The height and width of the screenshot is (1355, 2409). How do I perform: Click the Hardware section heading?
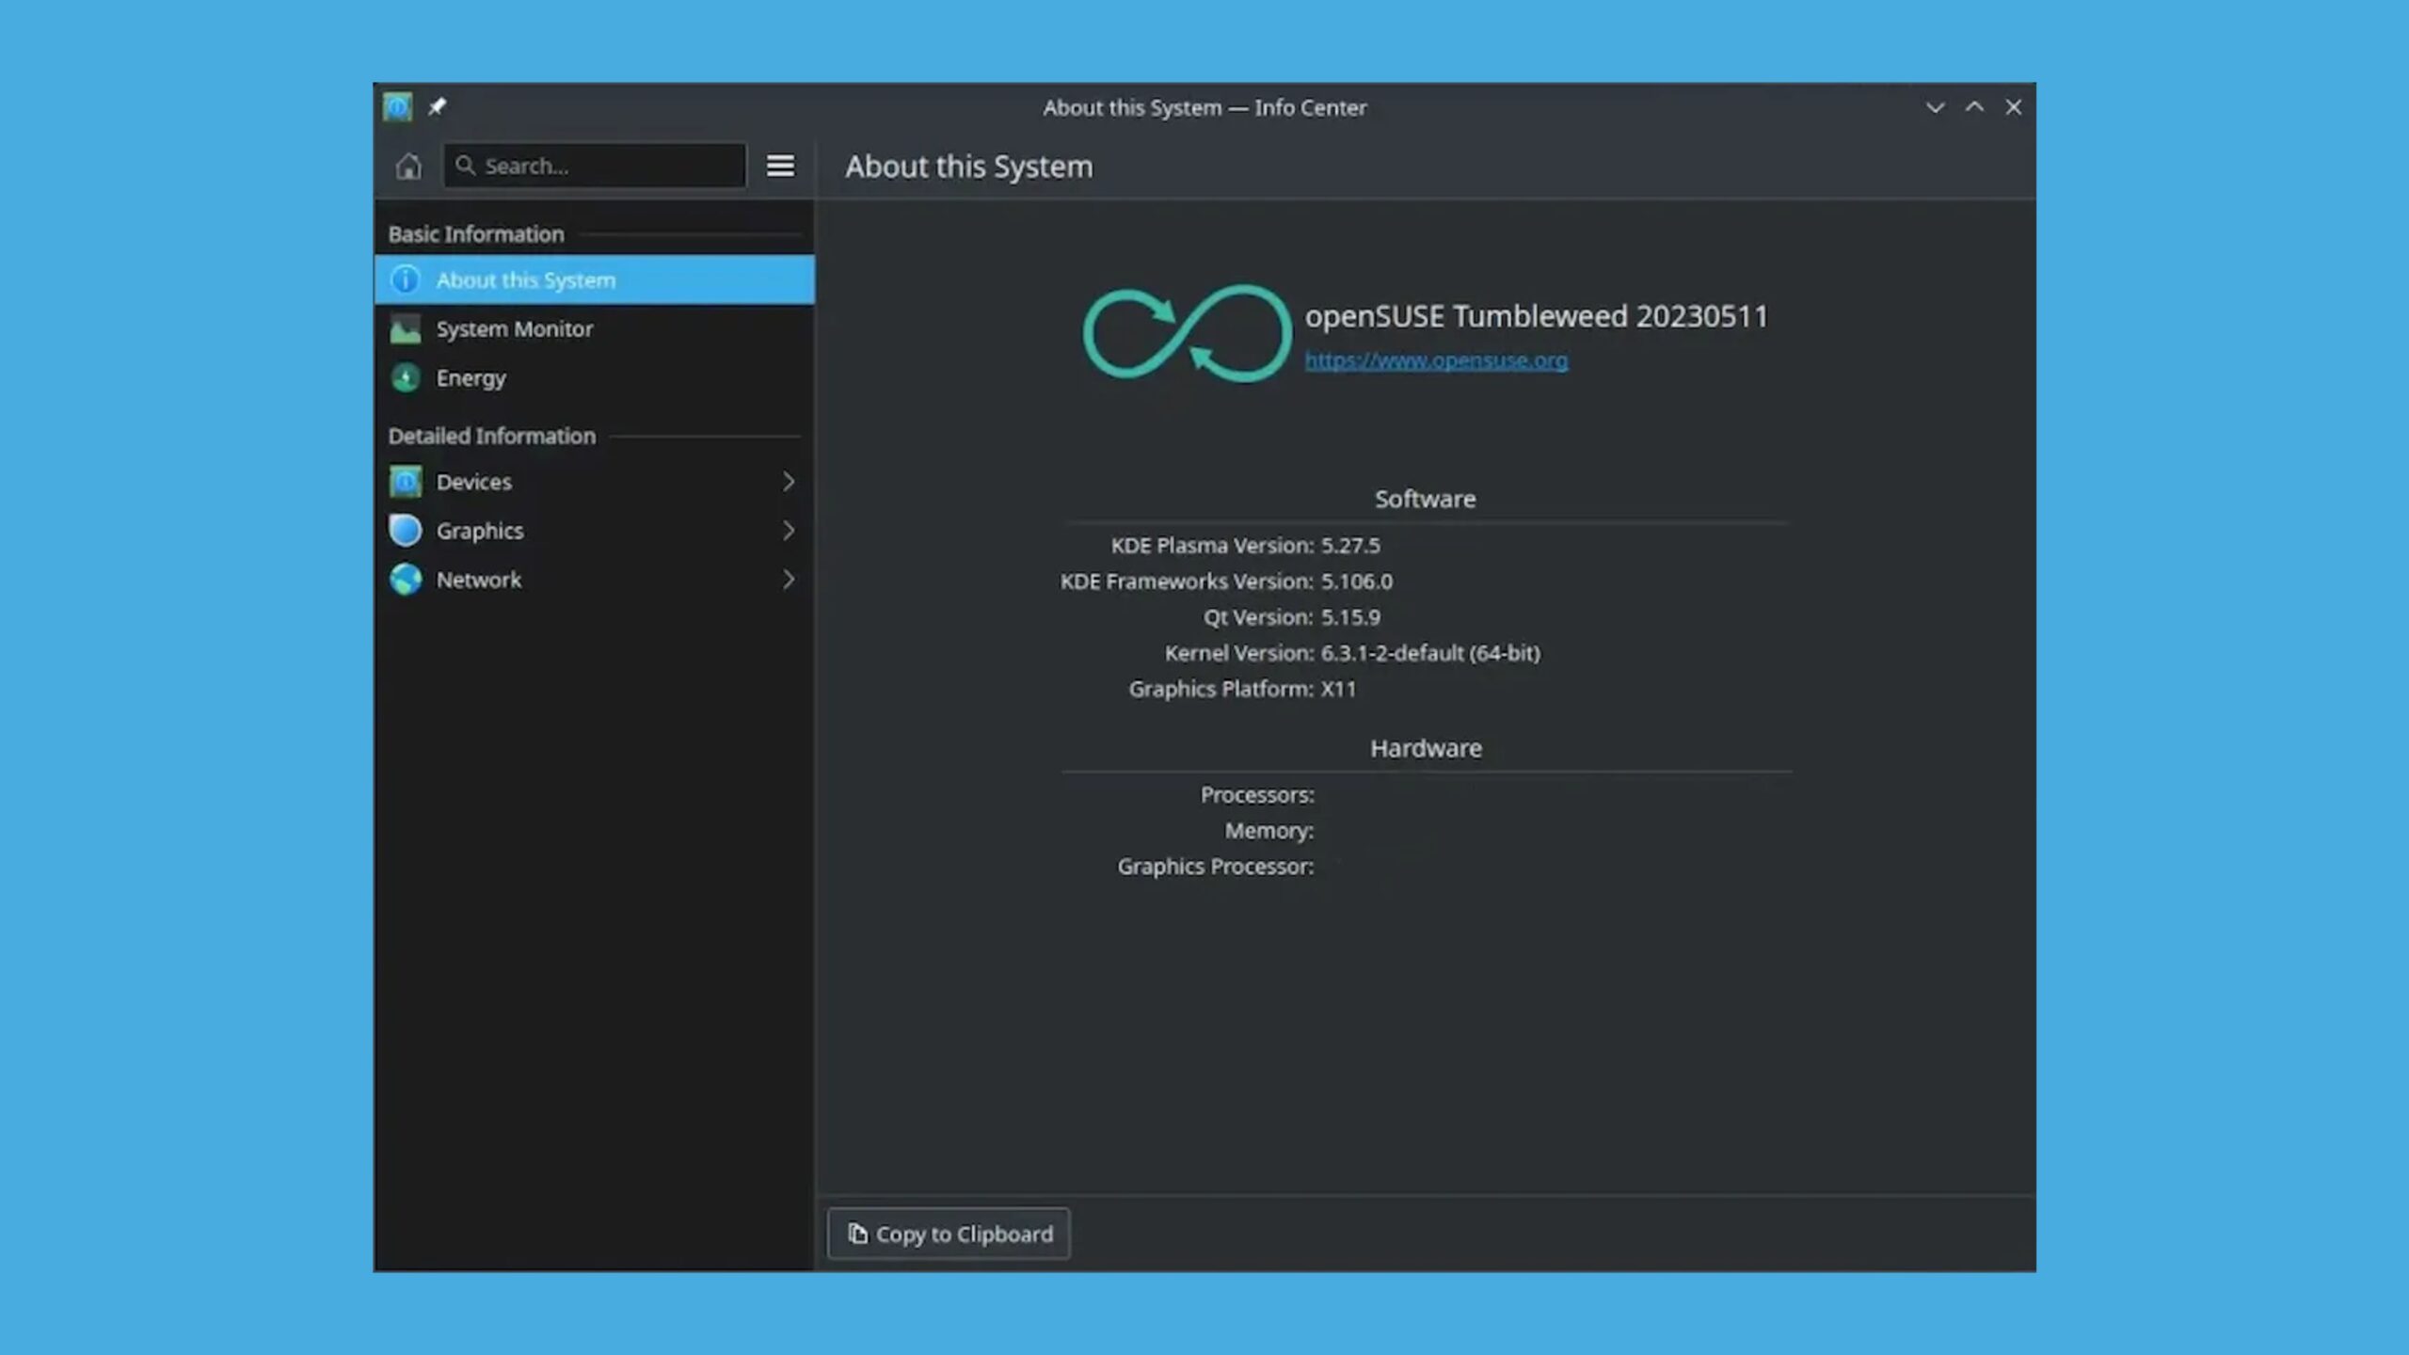(1426, 748)
